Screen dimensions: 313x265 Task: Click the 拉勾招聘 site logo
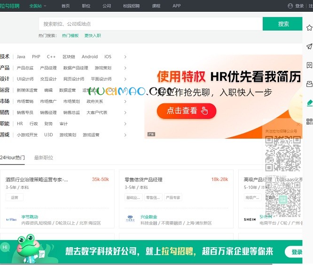10,6
